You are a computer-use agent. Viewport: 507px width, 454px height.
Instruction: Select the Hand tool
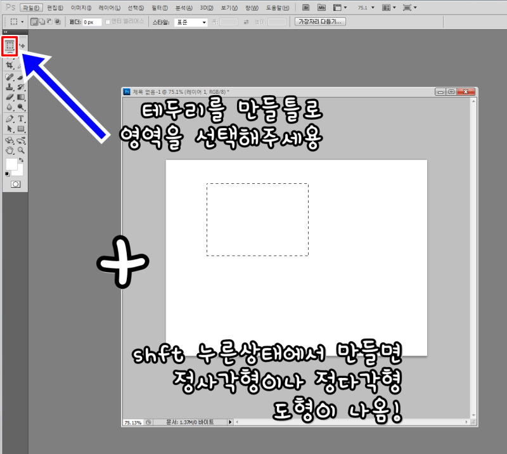click(x=10, y=150)
